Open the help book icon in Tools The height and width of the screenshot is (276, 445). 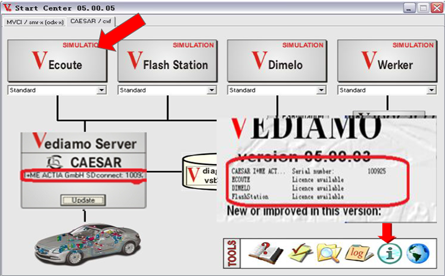pyautogui.click(x=265, y=253)
